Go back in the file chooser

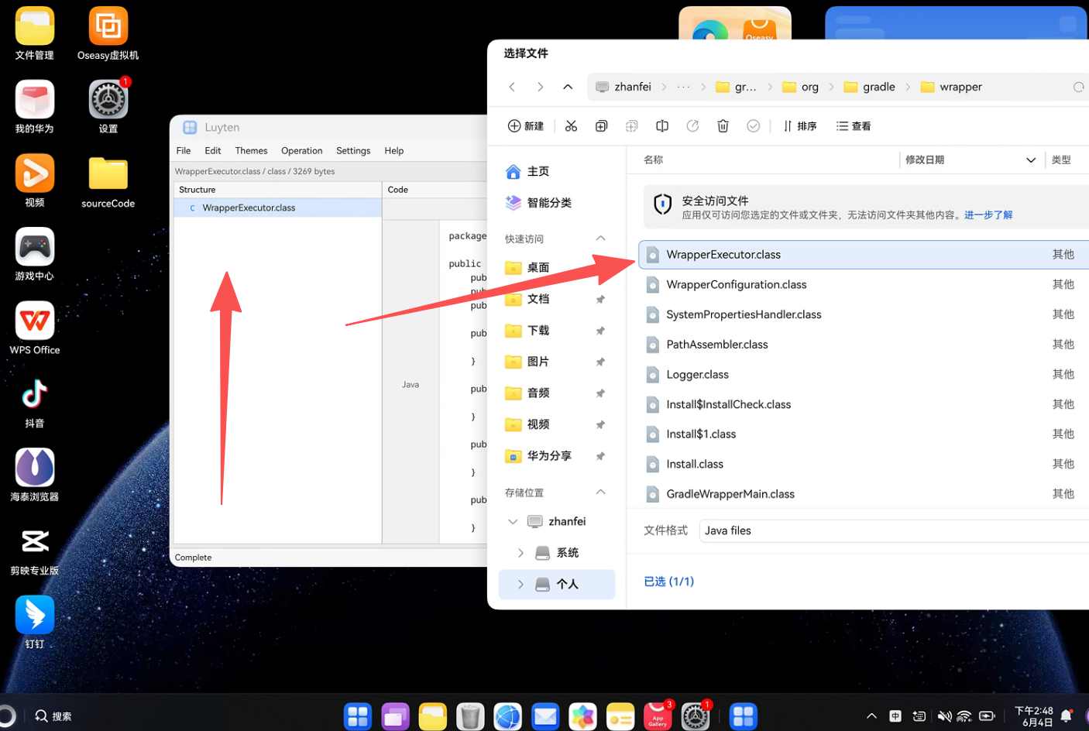click(x=512, y=87)
